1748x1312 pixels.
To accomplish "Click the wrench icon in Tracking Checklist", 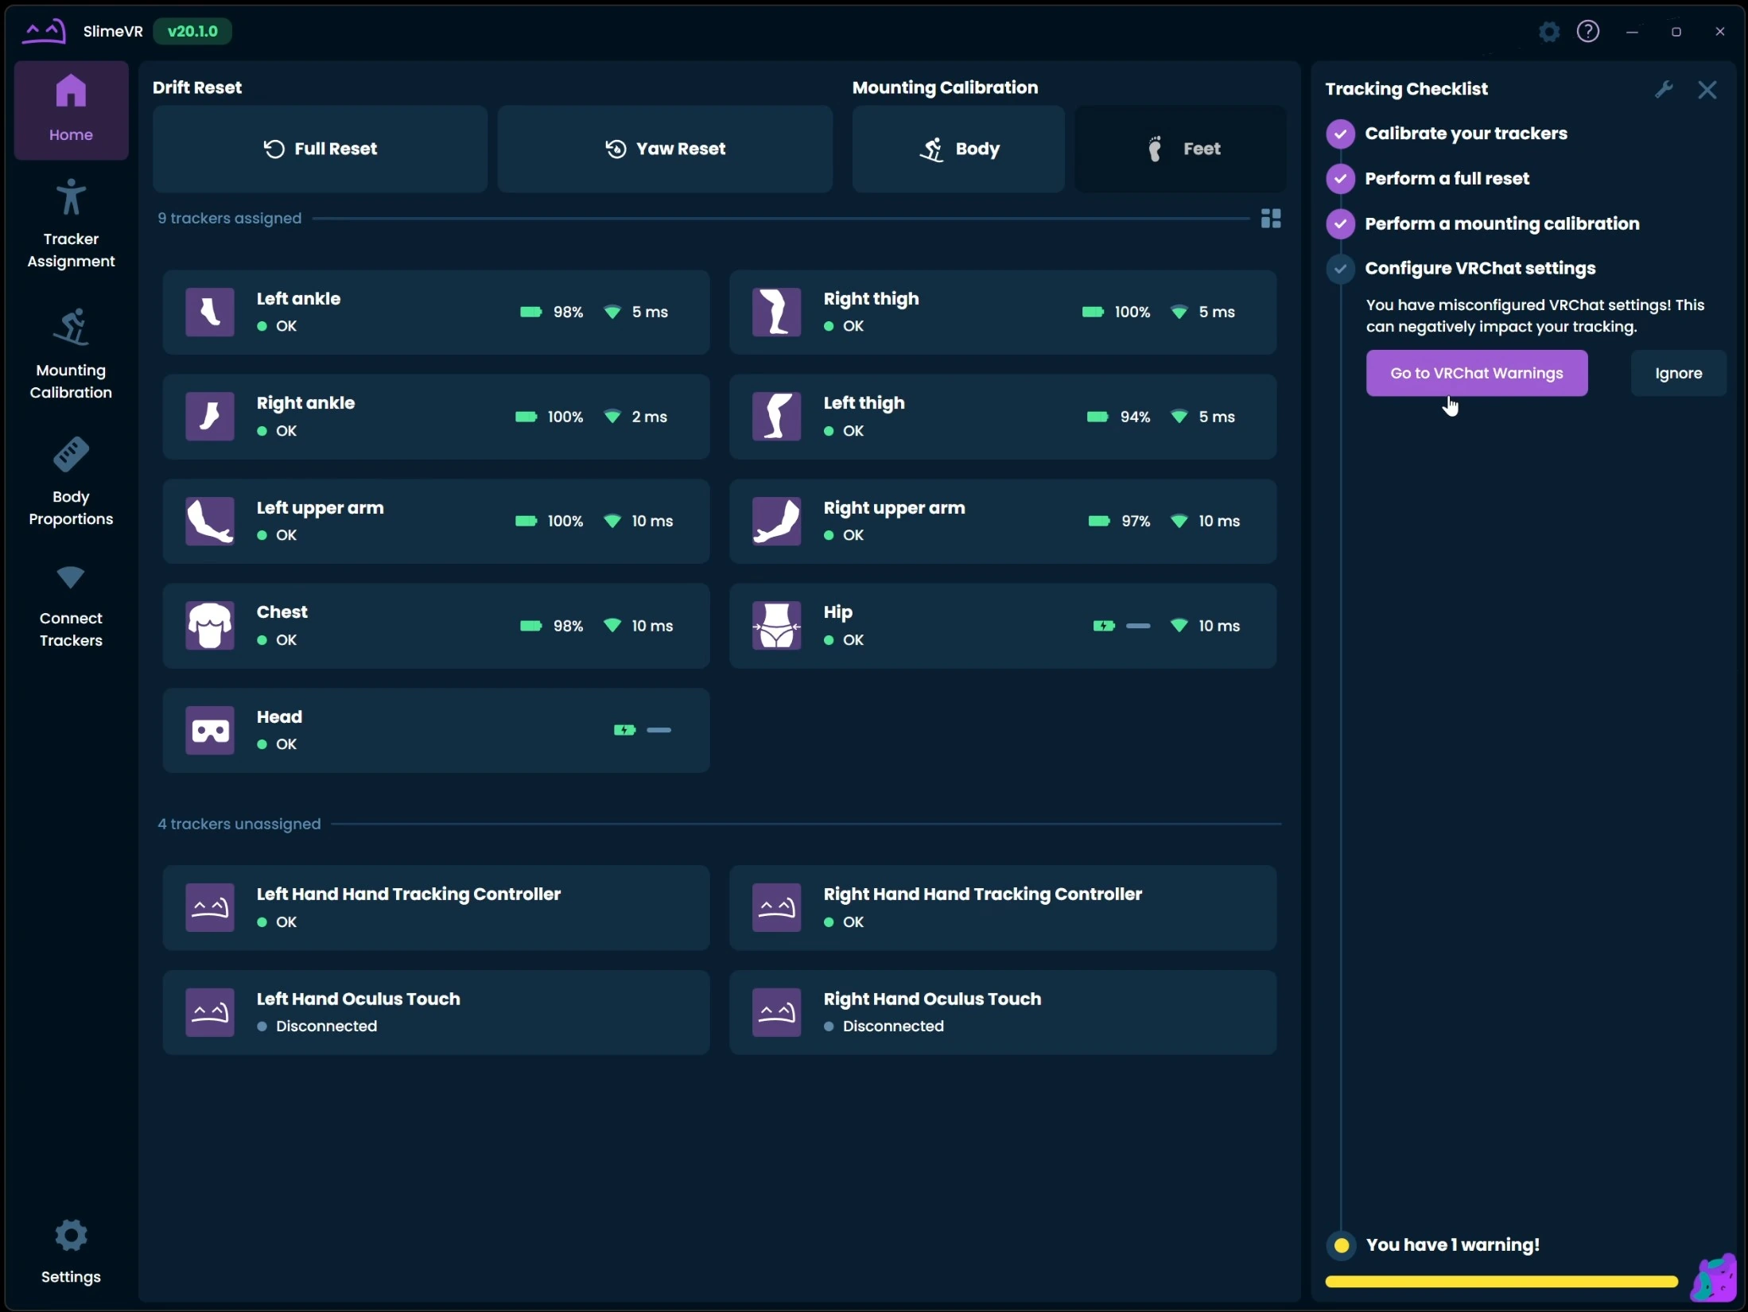I will 1664,89.
